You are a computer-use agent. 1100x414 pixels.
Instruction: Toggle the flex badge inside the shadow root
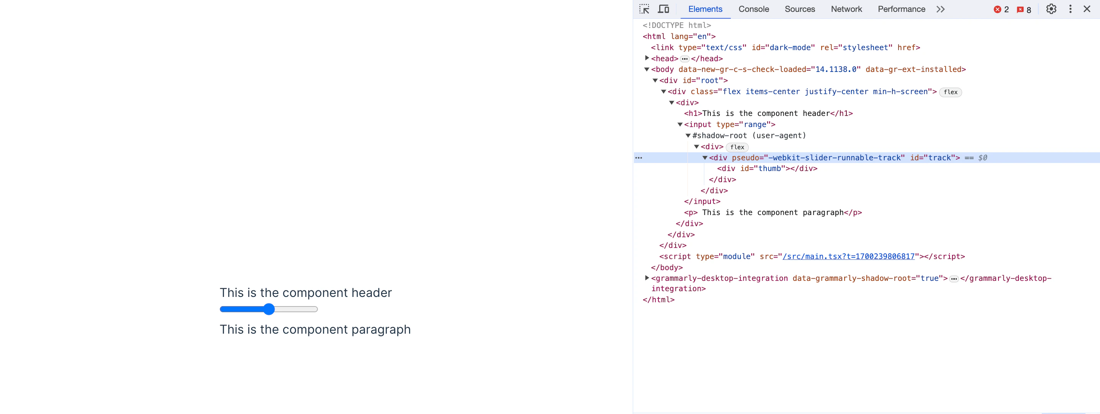coord(737,147)
